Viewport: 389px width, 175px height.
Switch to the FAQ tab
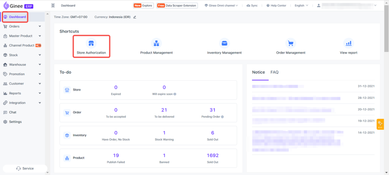click(274, 72)
